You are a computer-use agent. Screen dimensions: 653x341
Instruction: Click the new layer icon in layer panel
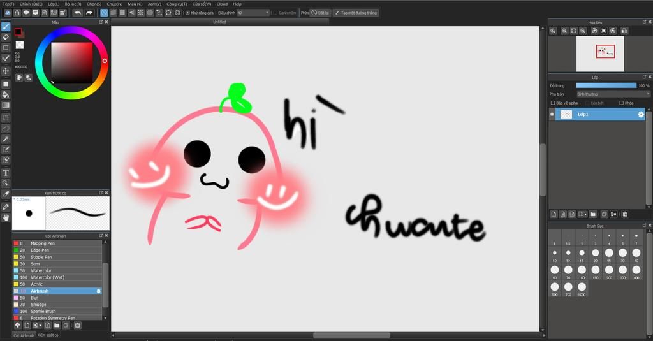point(554,214)
